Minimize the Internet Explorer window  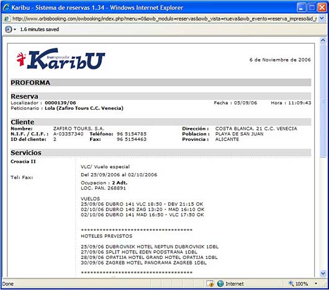point(301,8)
